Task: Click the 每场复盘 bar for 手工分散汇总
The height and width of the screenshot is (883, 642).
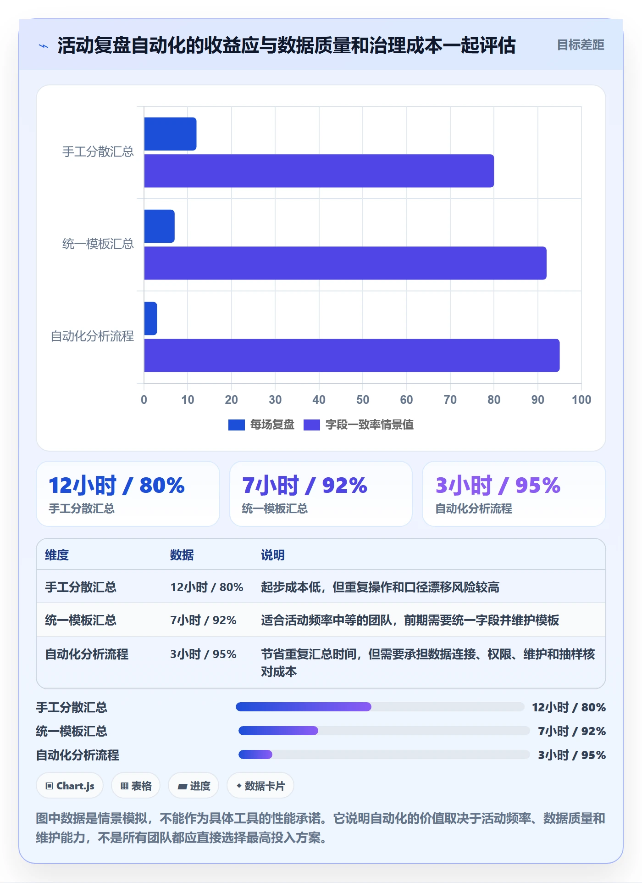Action: pos(170,134)
